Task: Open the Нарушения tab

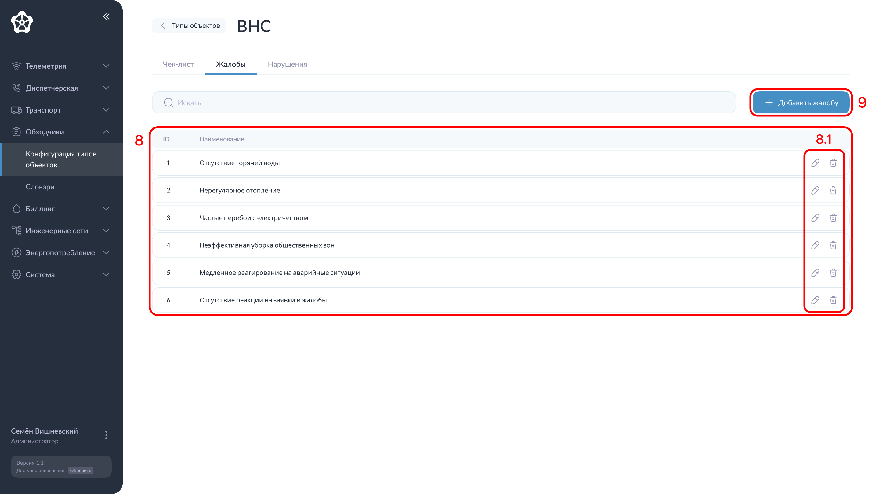Action: (287, 64)
